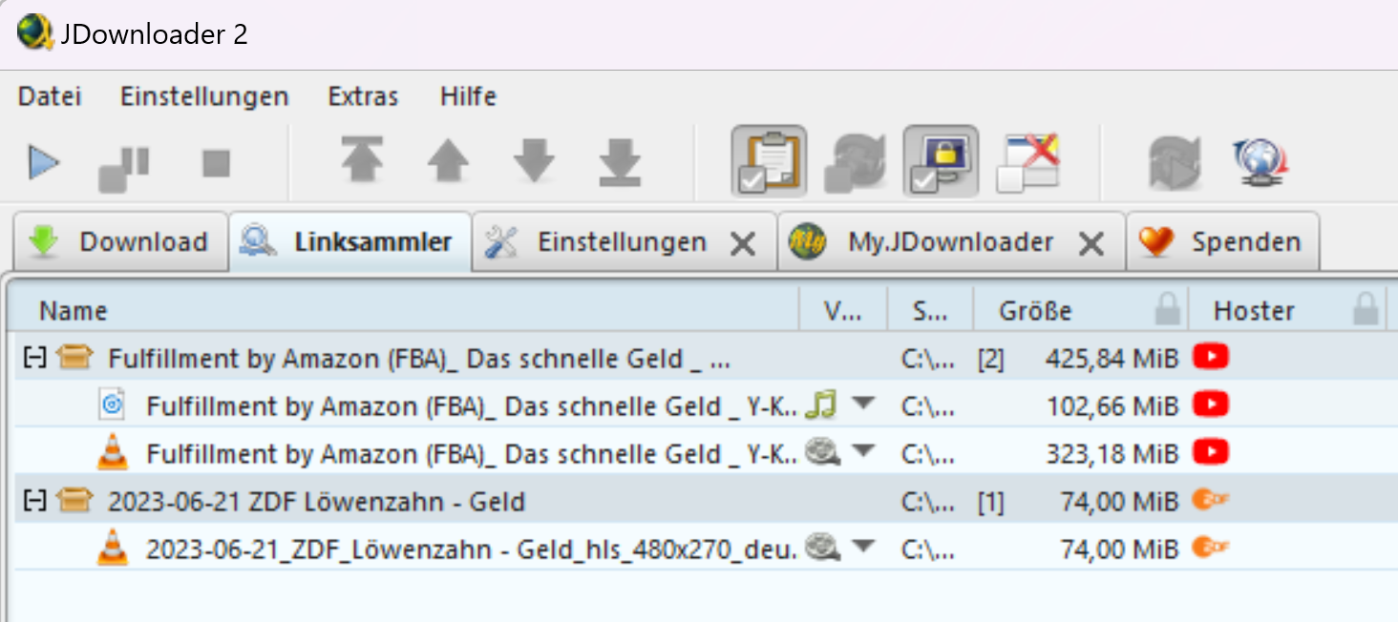Click the size value '425,84 MiB'
Screen dimensions: 1398x622
(1112, 359)
